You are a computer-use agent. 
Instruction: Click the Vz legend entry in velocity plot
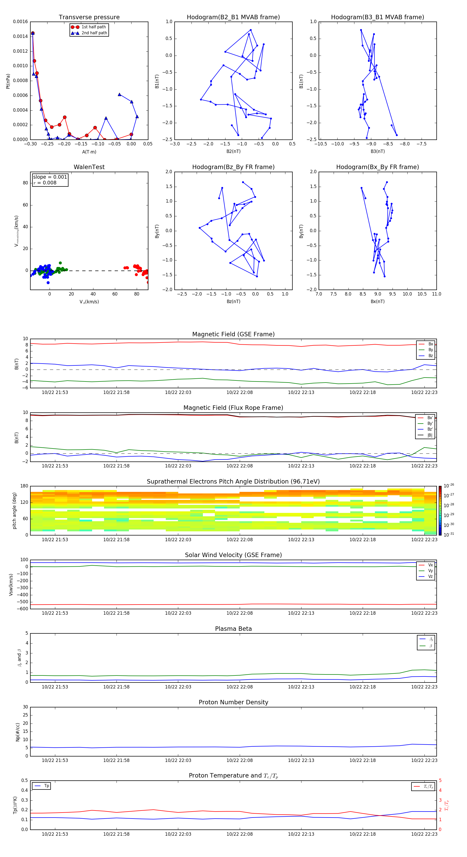[x=426, y=577]
